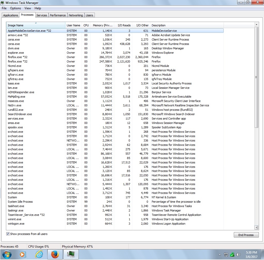Select the firefox.exe row using 247,588 K
Image resolution: width=264 pixels, height=260 pixels.
[115, 61]
